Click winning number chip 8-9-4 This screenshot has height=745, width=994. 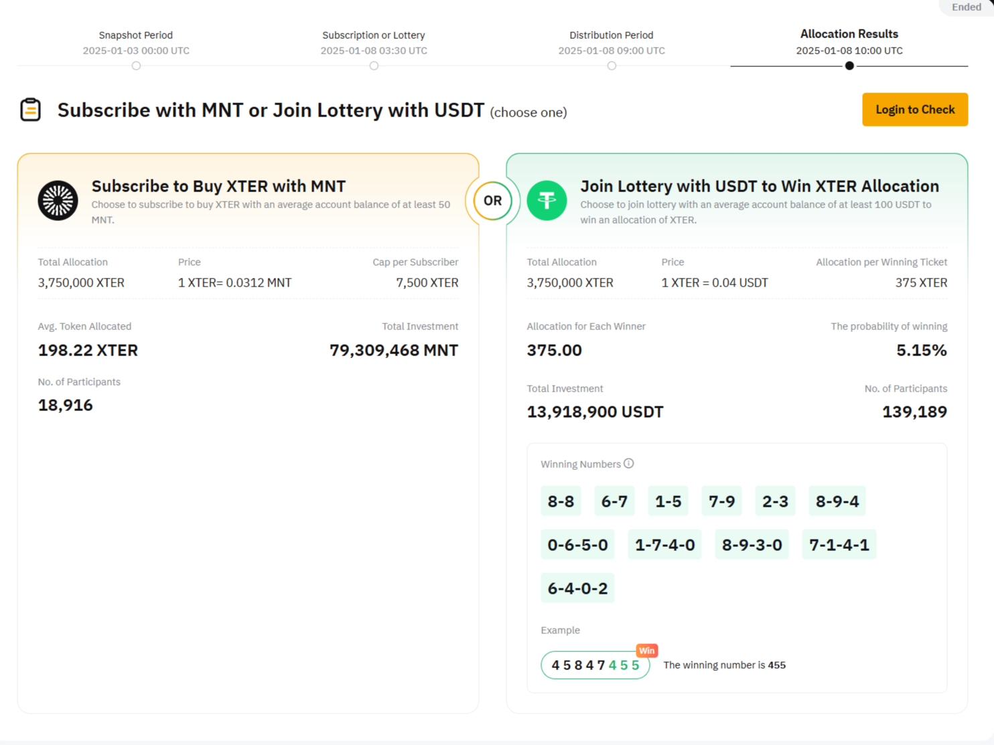click(x=837, y=501)
